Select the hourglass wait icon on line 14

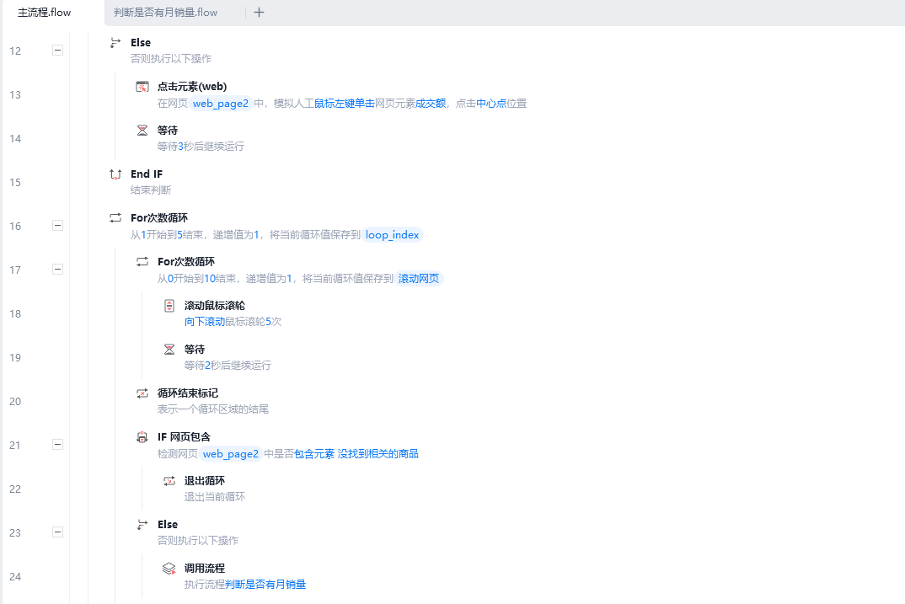pyautogui.click(x=142, y=131)
